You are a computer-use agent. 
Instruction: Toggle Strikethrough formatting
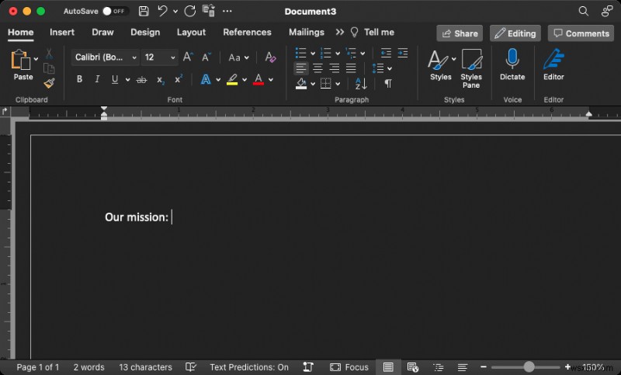coord(141,80)
